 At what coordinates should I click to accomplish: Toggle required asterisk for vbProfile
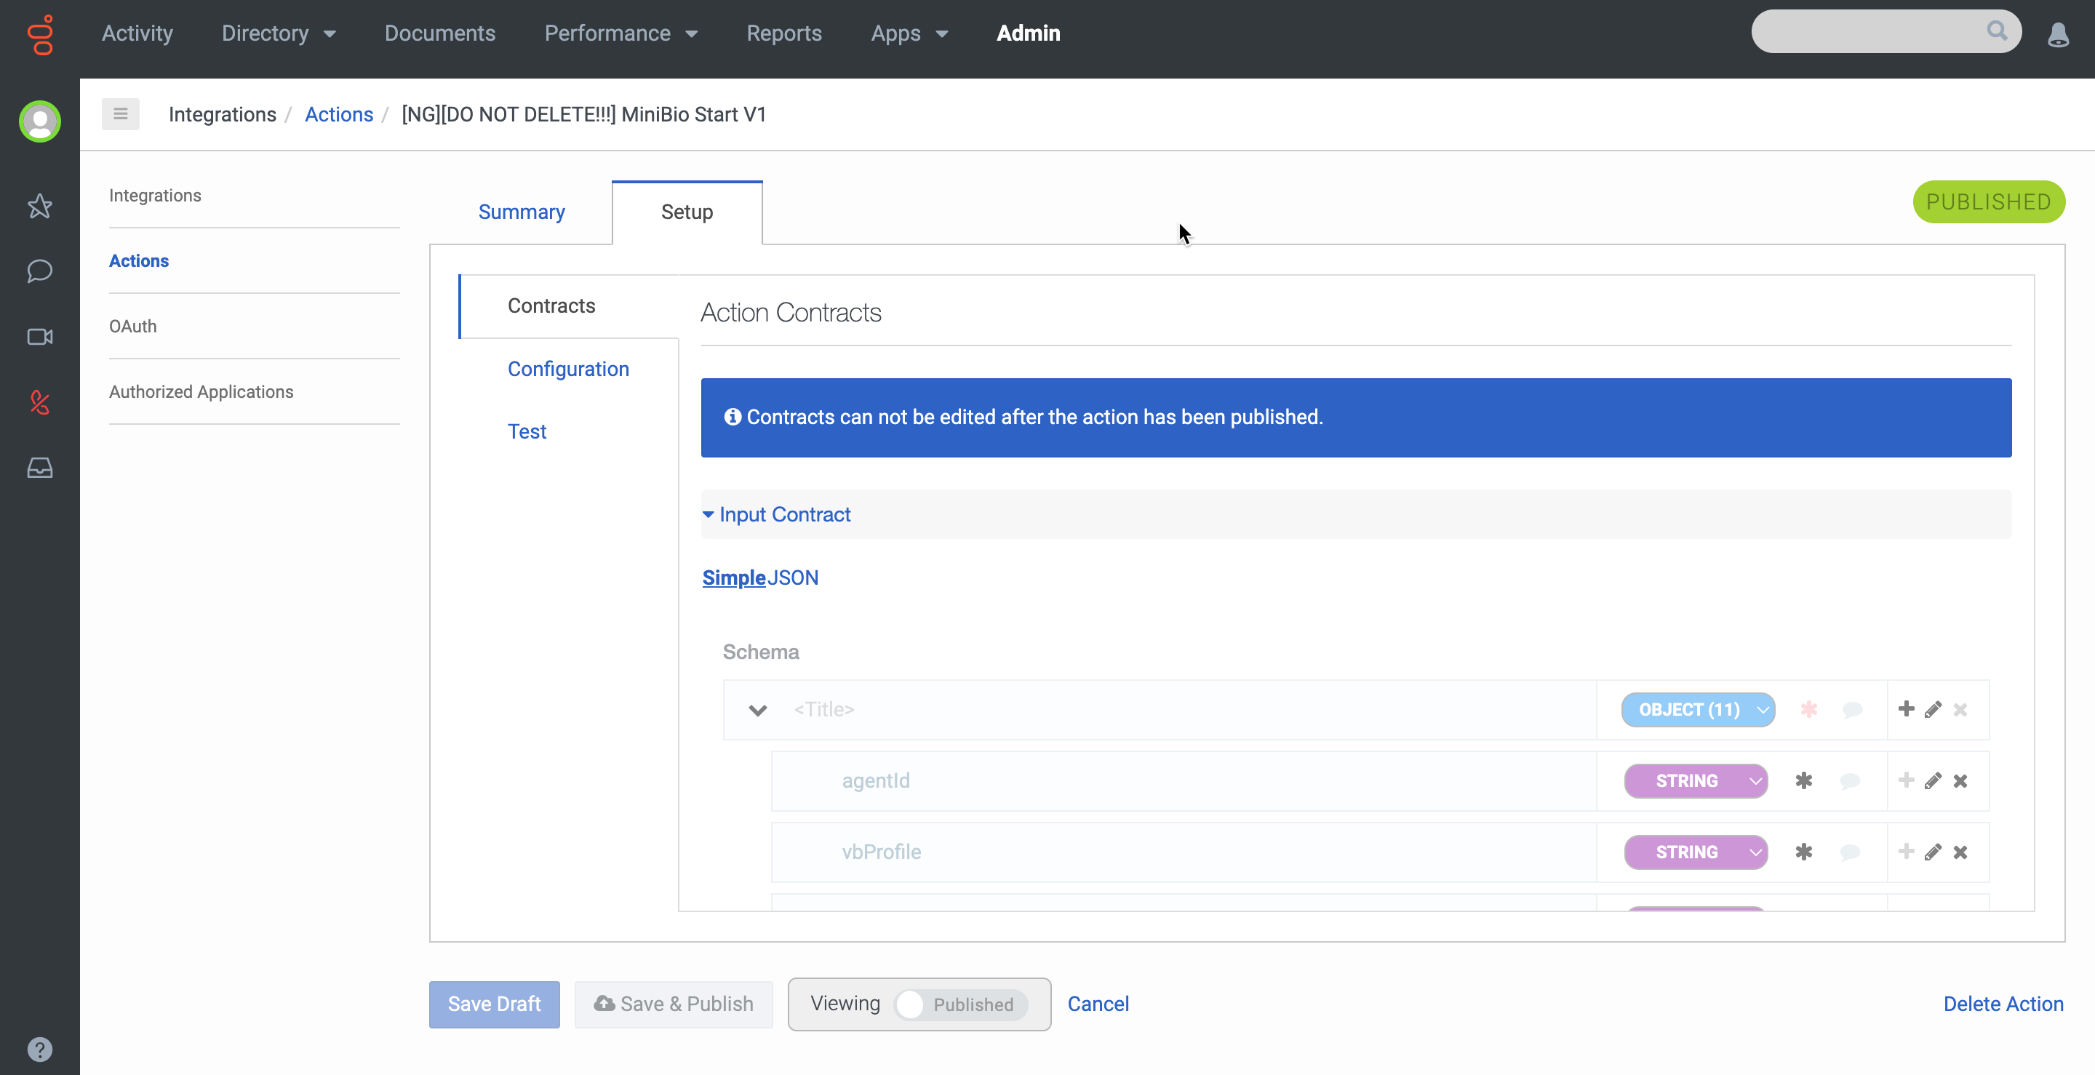pyautogui.click(x=1803, y=852)
